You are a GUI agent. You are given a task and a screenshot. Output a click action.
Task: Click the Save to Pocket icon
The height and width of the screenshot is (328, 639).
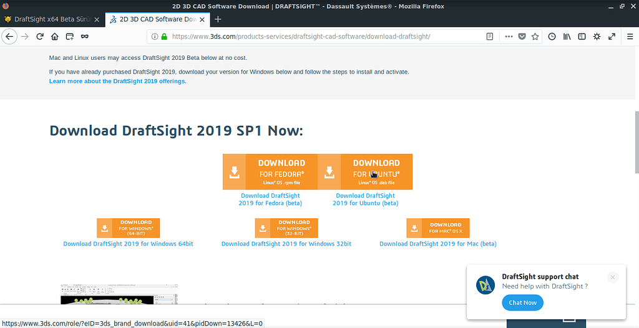pyautogui.click(x=522, y=37)
